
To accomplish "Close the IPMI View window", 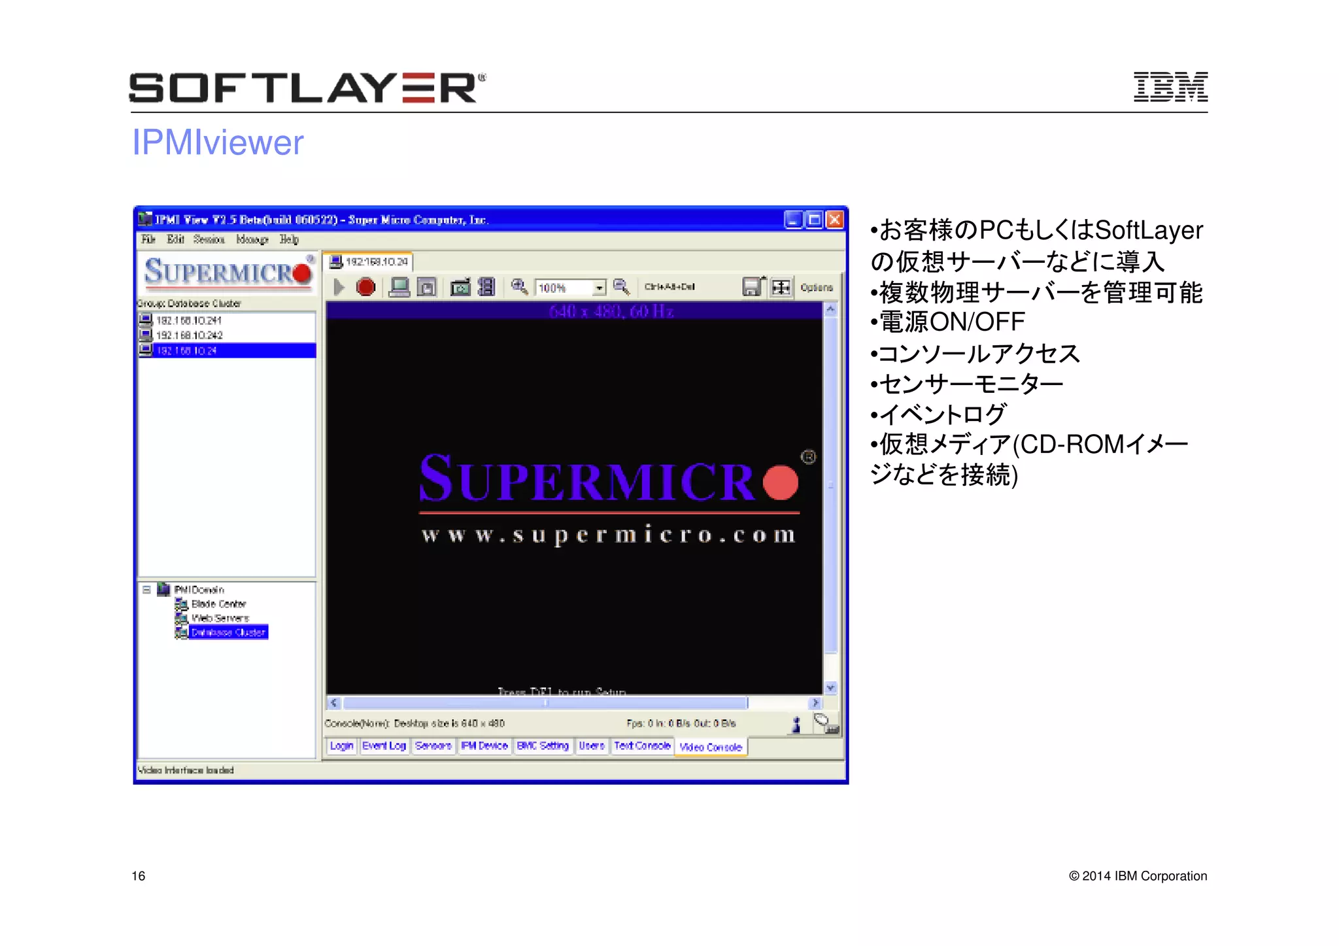I will (x=835, y=220).
